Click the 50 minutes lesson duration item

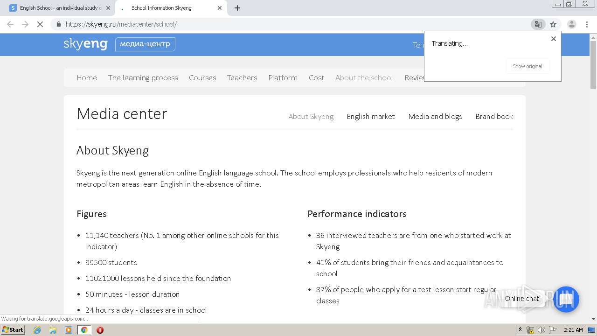132,294
